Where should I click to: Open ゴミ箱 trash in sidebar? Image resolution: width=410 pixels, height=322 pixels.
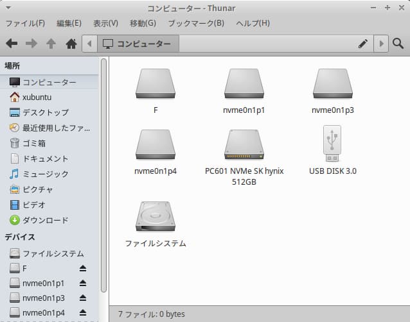point(49,143)
